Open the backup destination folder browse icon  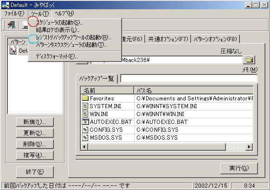click(249, 60)
